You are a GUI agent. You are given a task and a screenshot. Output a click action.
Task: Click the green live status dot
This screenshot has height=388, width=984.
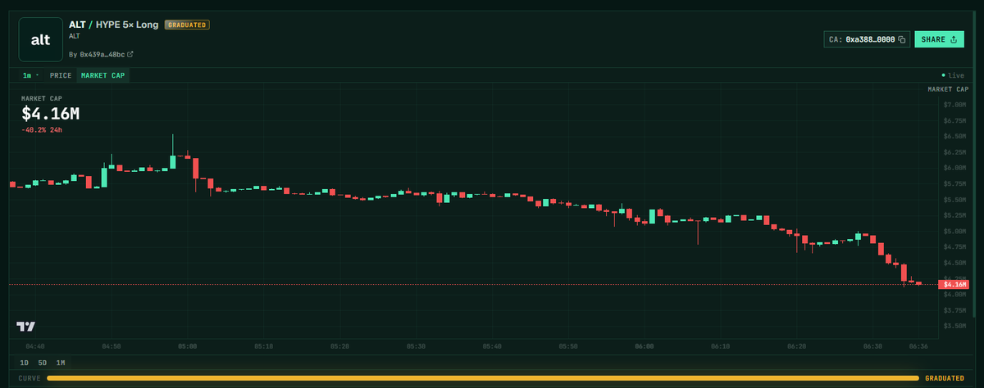[x=944, y=75]
